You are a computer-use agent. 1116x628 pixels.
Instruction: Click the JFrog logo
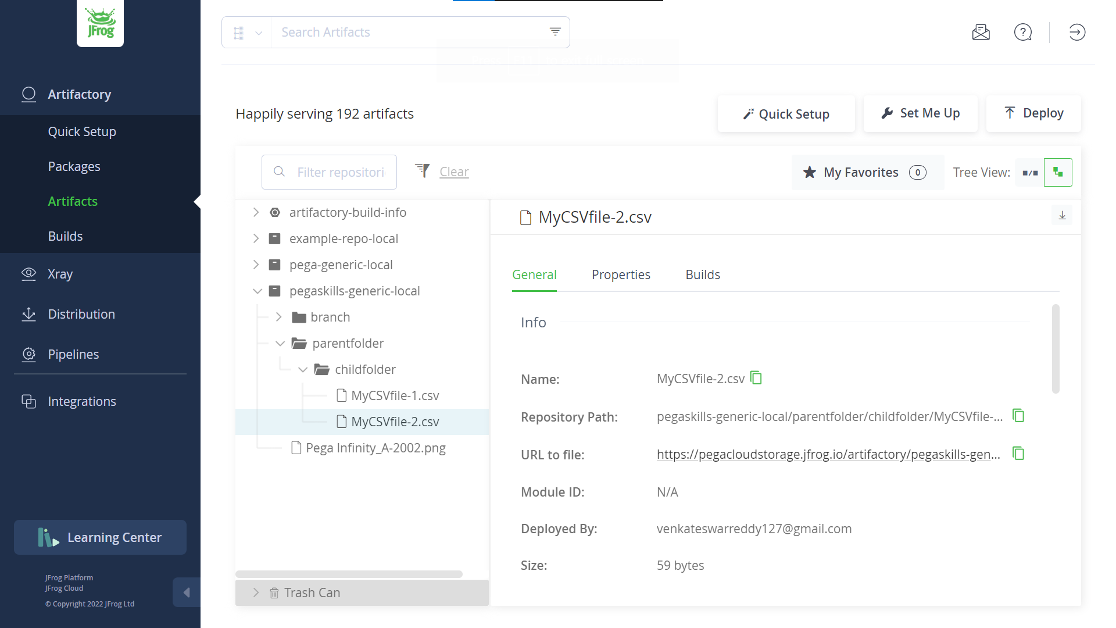[100, 23]
